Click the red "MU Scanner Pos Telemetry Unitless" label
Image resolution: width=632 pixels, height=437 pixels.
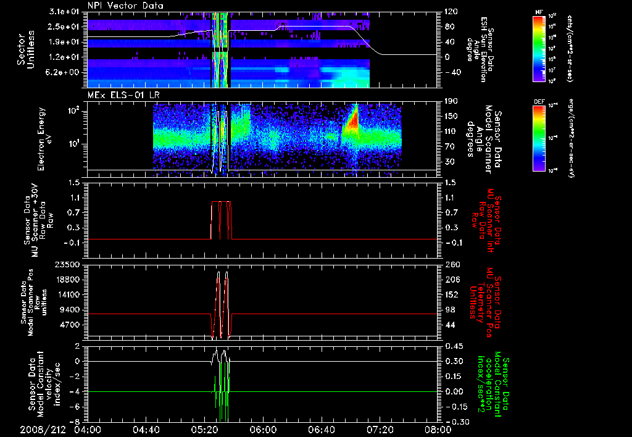pos(486,302)
